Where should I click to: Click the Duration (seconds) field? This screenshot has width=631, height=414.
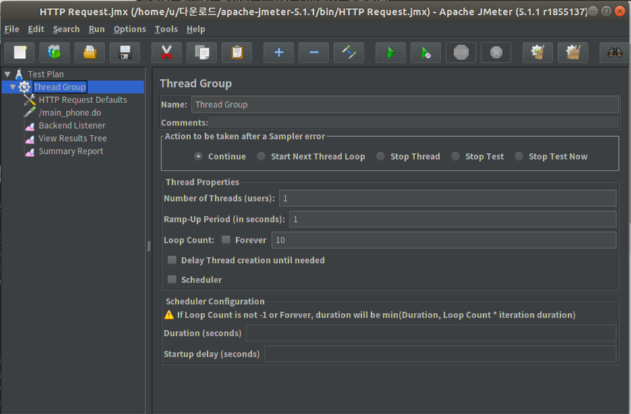point(431,333)
